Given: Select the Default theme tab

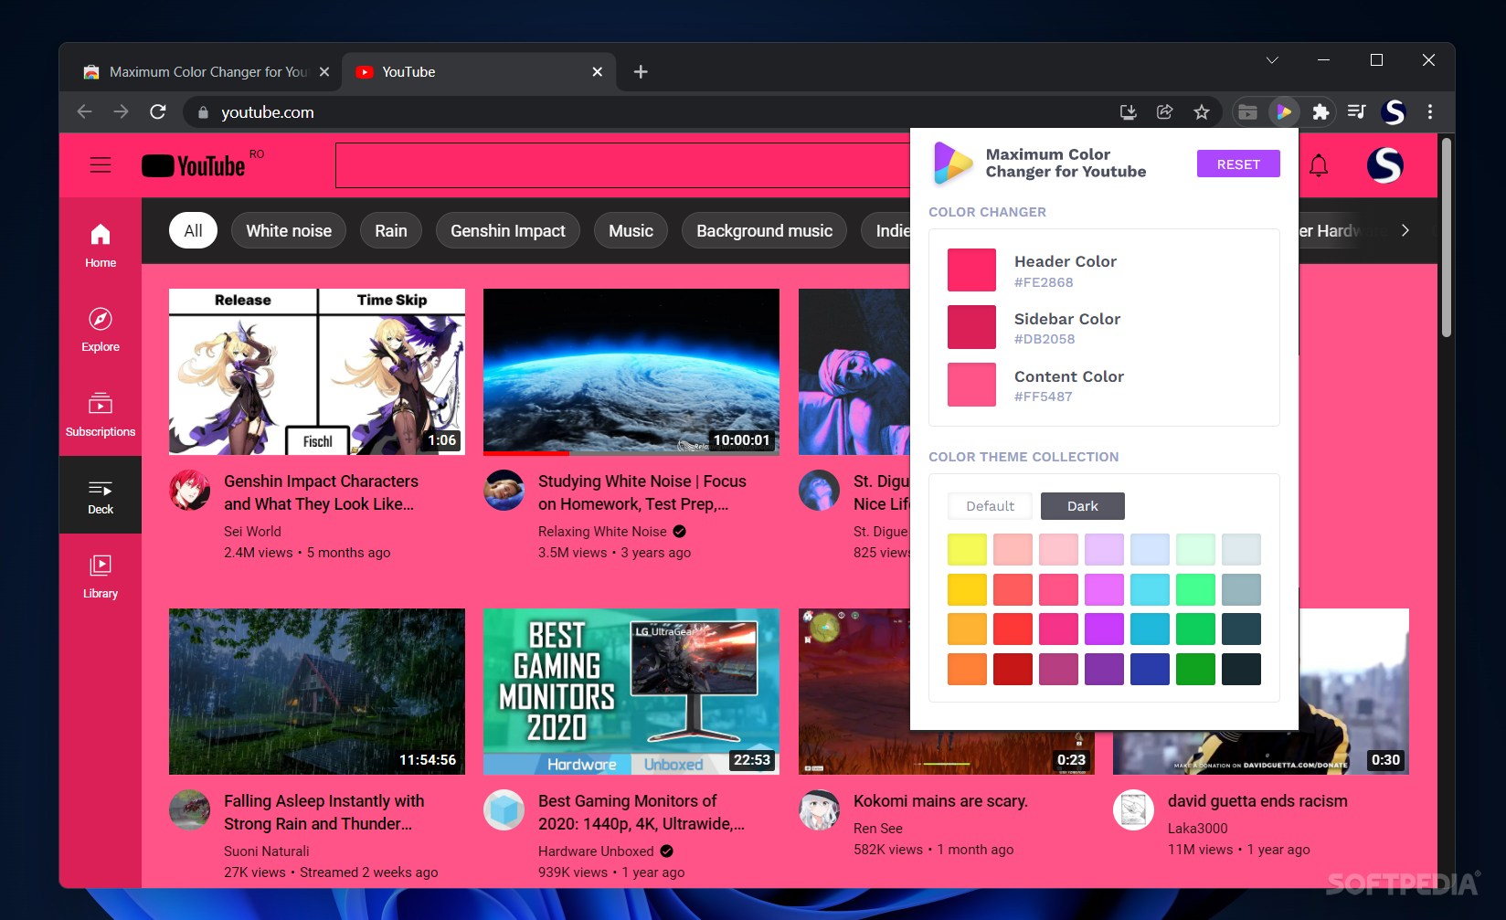Looking at the screenshot, I should 990,506.
